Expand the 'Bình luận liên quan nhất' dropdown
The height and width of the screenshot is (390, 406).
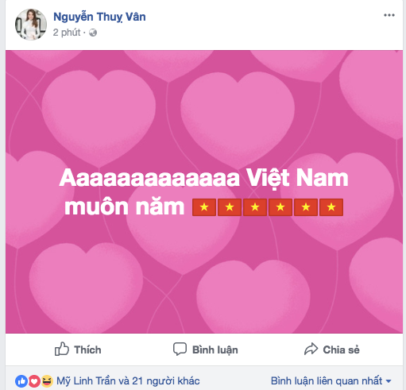pos(331,381)
